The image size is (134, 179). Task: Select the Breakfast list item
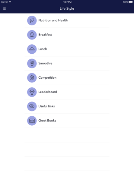(x=67, y=35)
